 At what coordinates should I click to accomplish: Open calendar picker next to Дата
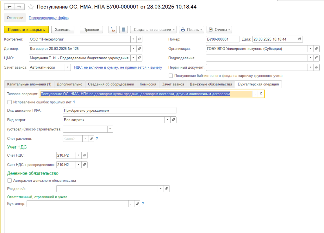tap(300, 39)
